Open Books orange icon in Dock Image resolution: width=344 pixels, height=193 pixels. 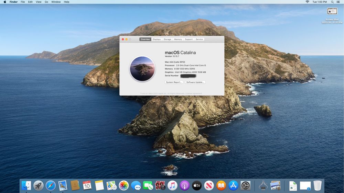click(221, 185)
